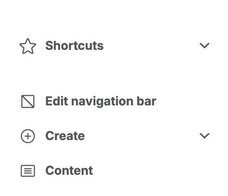This screenshot has height=196, width=228.
Task: Select the navigation bar editing square icon
Action: coord(28,101)
